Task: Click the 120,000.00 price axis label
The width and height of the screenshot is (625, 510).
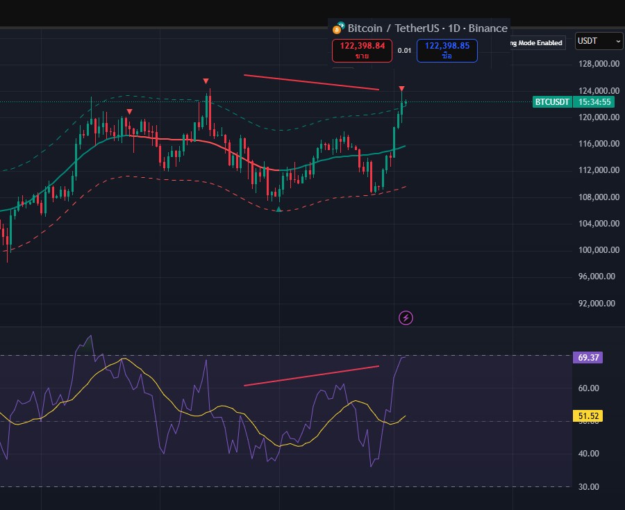Action: tap(599, 117)
